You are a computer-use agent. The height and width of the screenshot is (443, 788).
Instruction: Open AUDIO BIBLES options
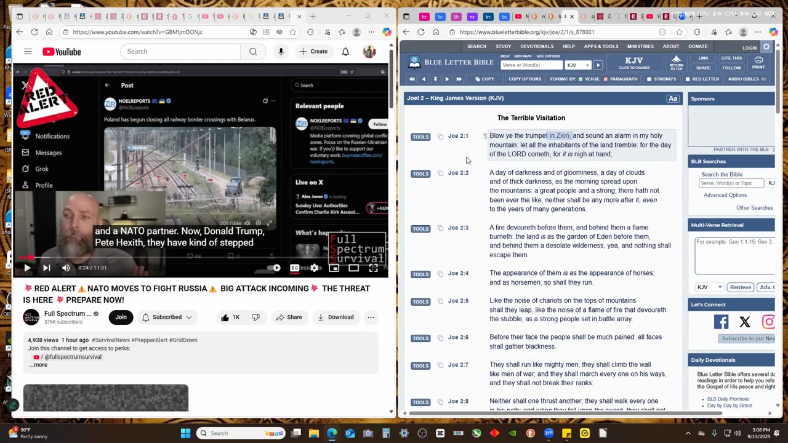click(747, 79)
